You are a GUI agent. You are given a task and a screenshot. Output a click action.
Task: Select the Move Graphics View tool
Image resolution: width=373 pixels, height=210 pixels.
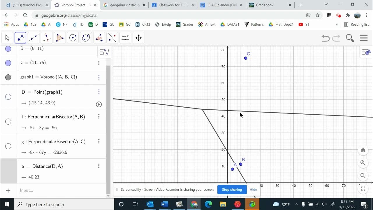pyautogui.click(x=139, y=38)
